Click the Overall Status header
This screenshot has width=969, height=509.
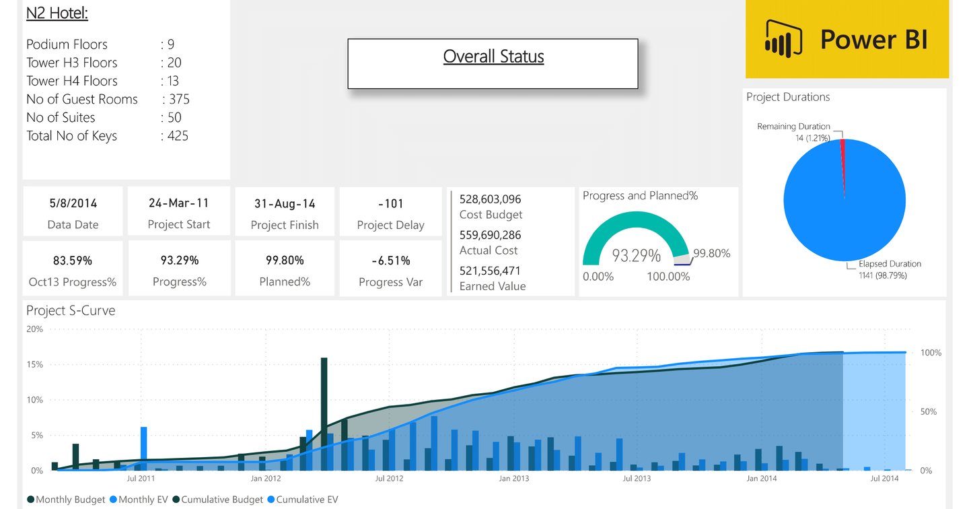(x=493, y=57)
